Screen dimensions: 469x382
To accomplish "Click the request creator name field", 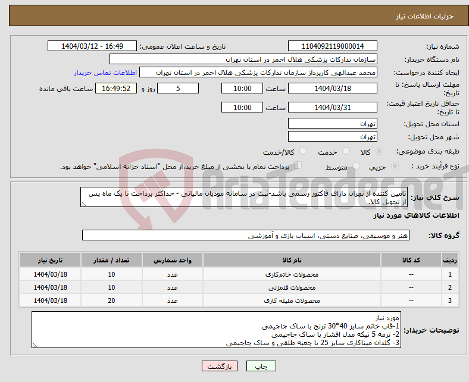I will [258, 73].
